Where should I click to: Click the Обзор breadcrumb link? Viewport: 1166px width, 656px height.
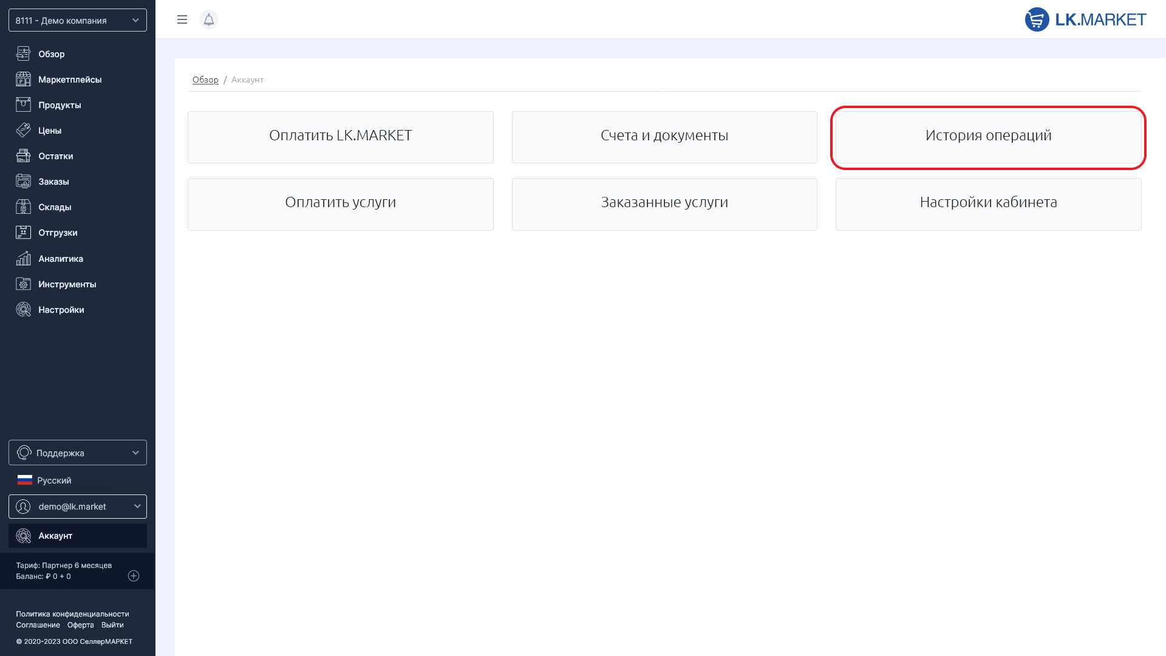click(x=205, y=80)
